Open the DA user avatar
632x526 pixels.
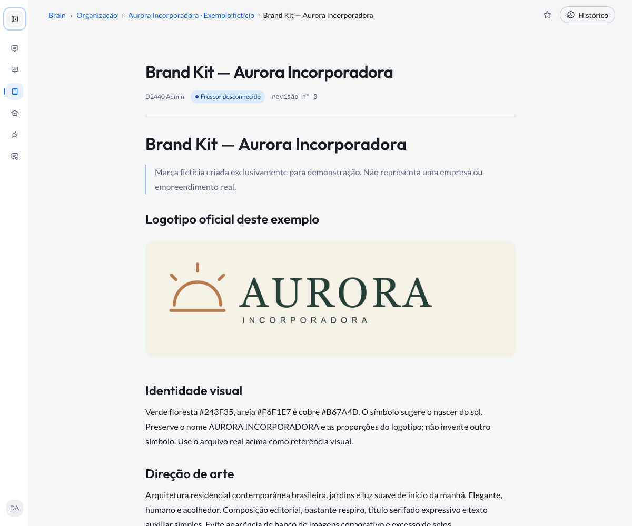pyautogui.click(x=15, y=508)
